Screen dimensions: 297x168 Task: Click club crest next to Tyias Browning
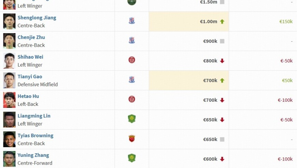[132, 139]
